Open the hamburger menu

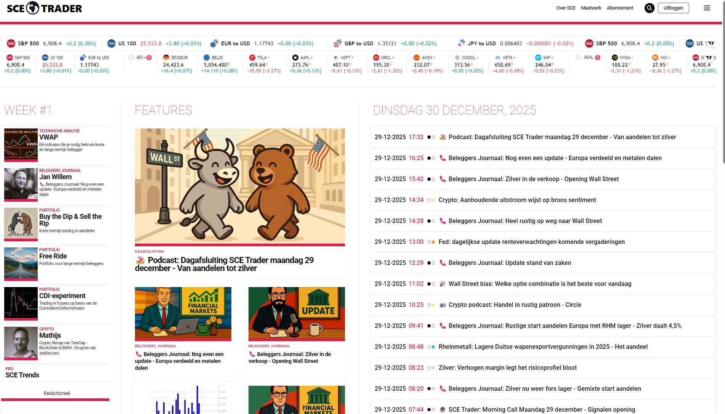(x=707, y=8)
